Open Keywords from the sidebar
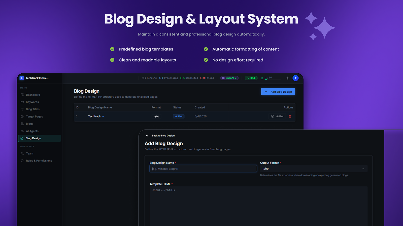The width and height of the screenshot is (403, 226). [32, 102]
